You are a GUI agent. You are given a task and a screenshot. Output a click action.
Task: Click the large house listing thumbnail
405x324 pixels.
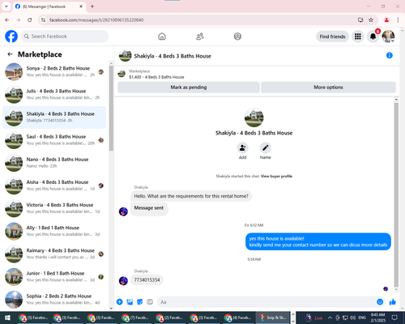click(254, 117)
